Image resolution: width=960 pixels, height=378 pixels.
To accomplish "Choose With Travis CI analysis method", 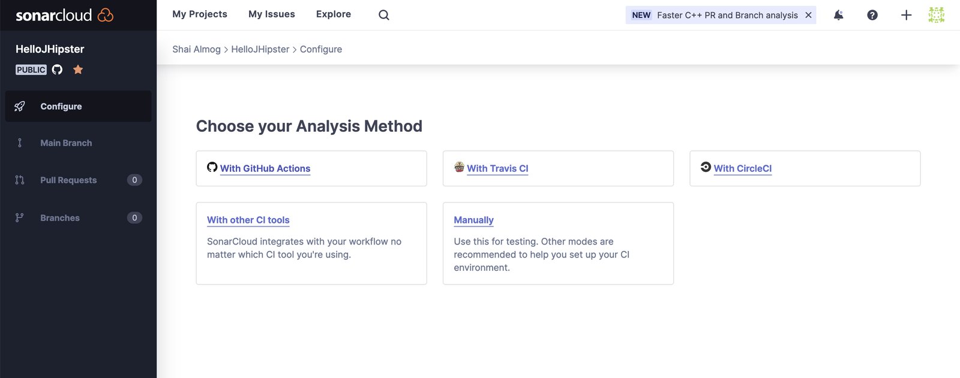I will coord(497,168).
